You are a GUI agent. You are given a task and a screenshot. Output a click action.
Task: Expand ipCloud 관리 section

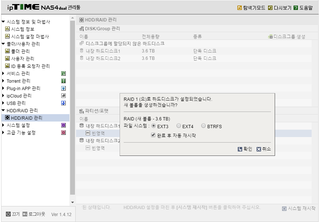pos(3,95)
